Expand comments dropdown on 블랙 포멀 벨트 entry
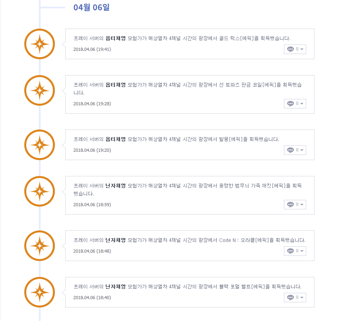Image resolution: width=338 pixels, height=321 pixels. pos(302,298)
